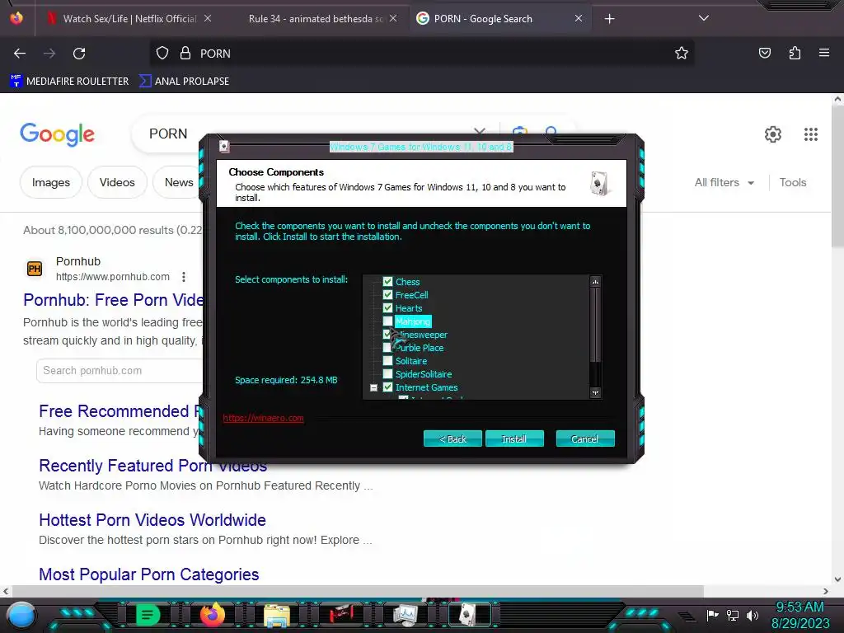Click the playing cards installer taskbar icon
This screenshot has height=633, width=844.
469,614
